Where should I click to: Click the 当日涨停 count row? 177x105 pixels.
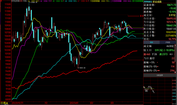point(159,58)
